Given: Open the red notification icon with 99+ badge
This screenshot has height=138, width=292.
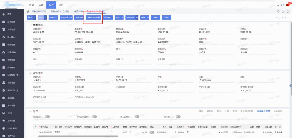Looking at the screenshot, I should [x=288, y=5].
